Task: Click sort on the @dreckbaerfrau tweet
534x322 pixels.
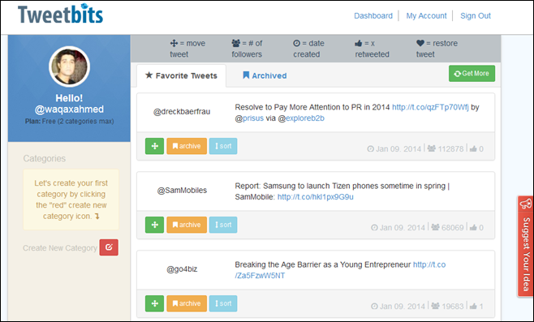Action: (223, 146)
